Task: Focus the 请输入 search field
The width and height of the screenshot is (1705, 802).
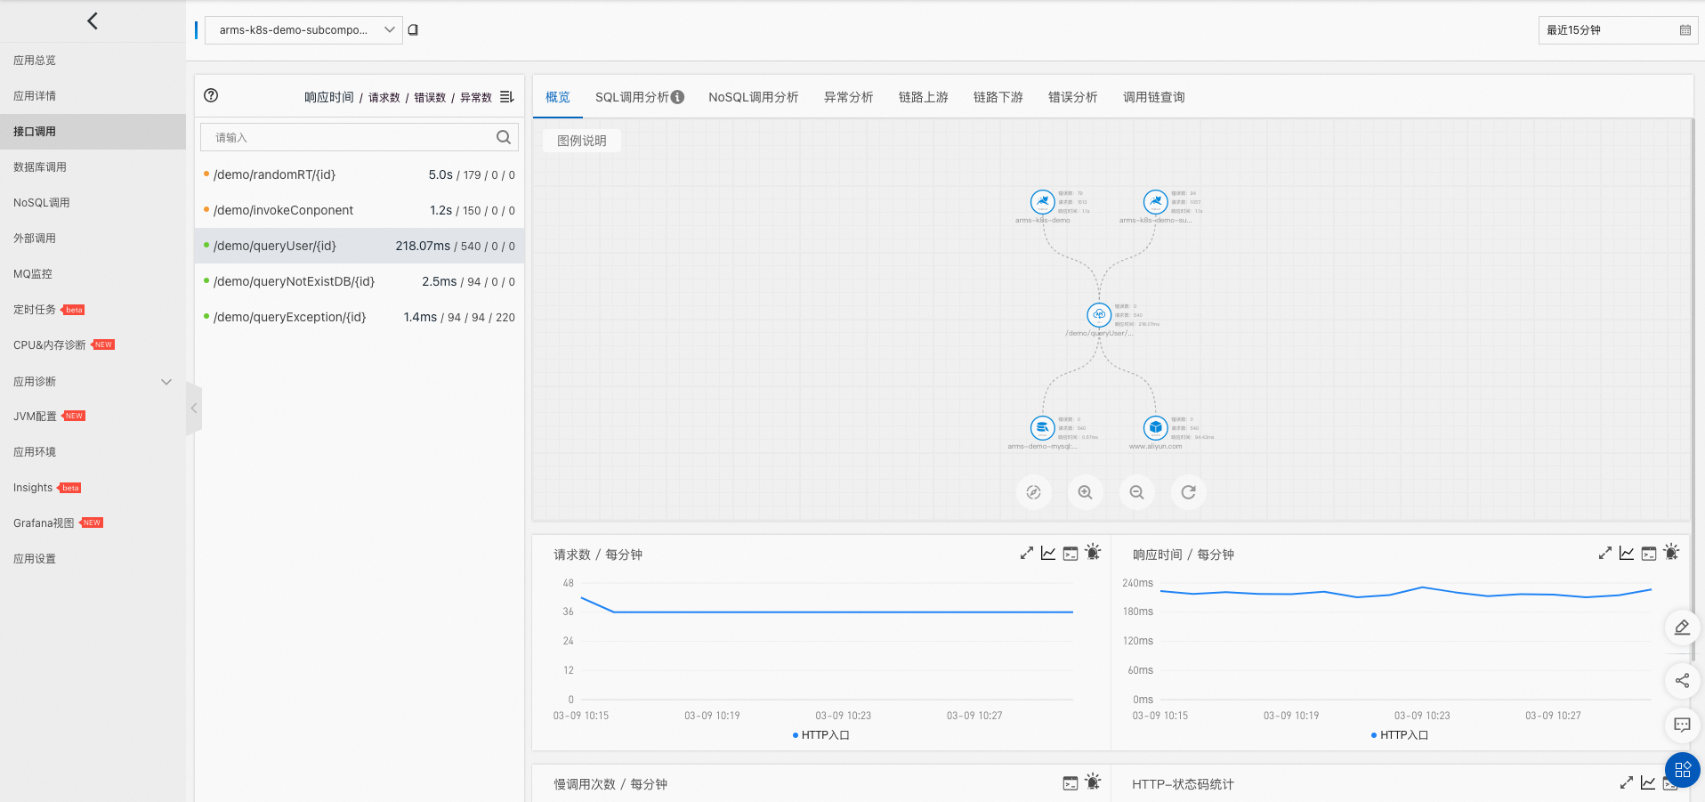Action: 360,137
